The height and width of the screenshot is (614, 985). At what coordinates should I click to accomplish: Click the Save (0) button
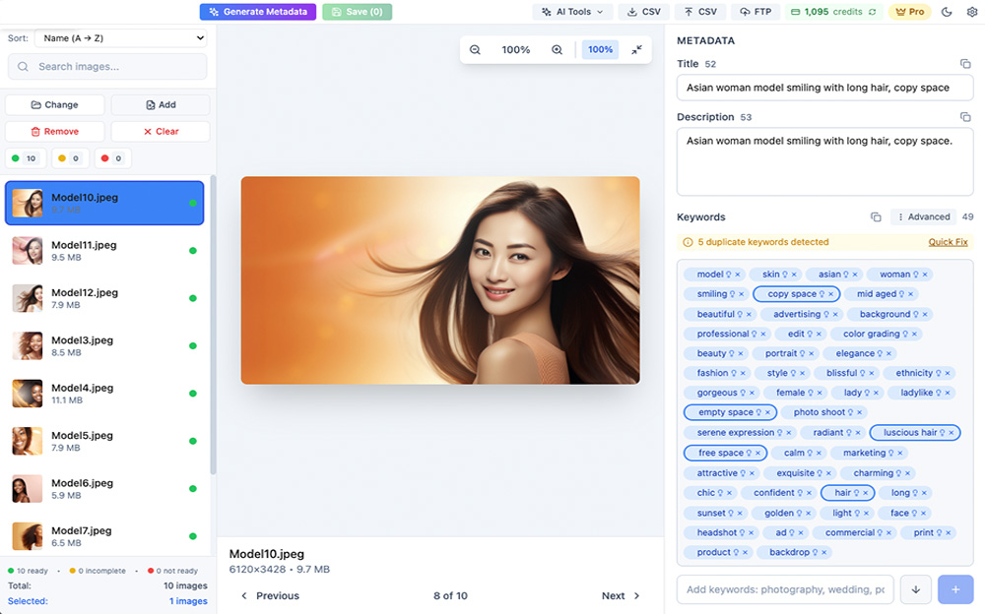tap(357, 12)
